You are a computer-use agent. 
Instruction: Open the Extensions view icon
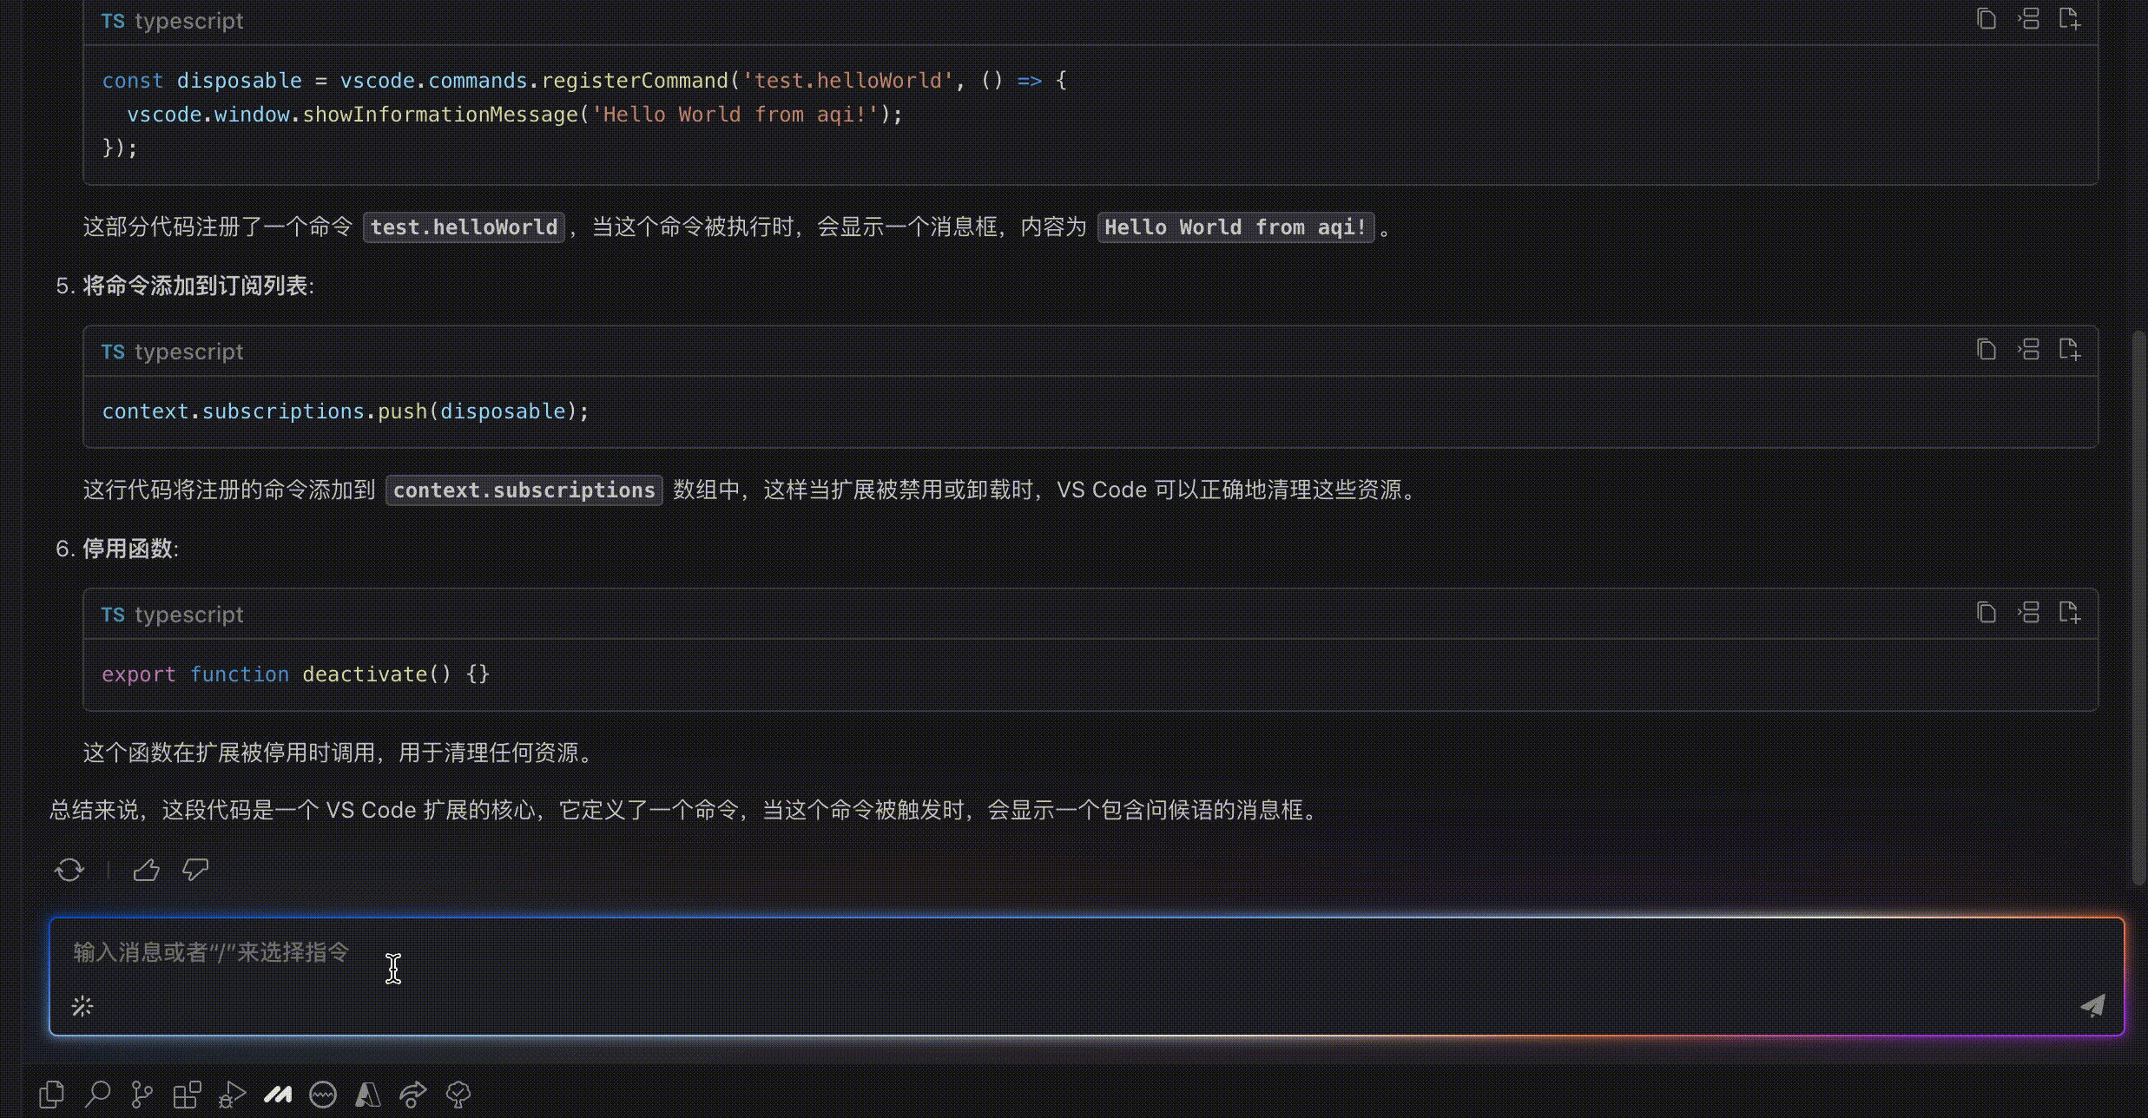click(187, 1095)
